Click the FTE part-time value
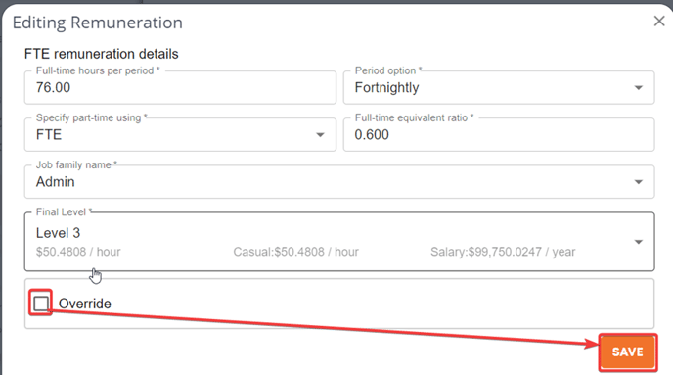This screenshot has height=375, width=673. click(x=49, y=135)
